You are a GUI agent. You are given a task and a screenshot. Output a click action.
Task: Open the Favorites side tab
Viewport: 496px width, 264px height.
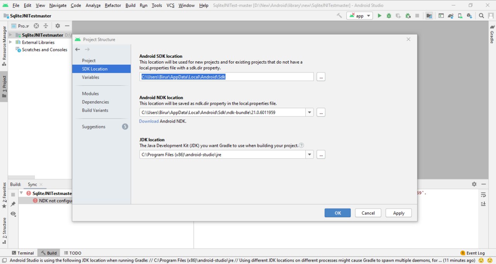click(4, 196)
